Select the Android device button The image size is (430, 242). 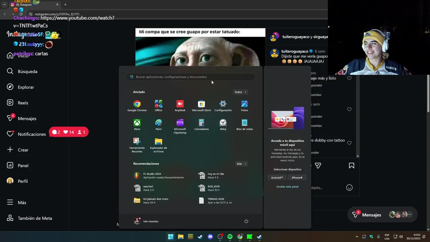pyautogui.click(x=277, y=177)
